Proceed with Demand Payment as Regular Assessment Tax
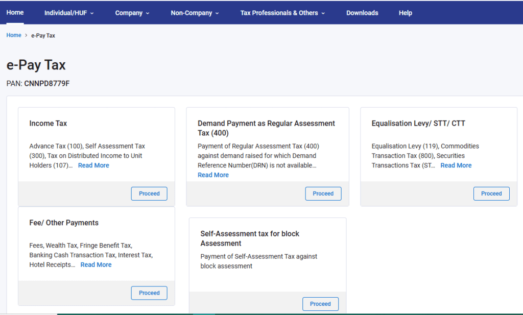 tap(323, 194)
